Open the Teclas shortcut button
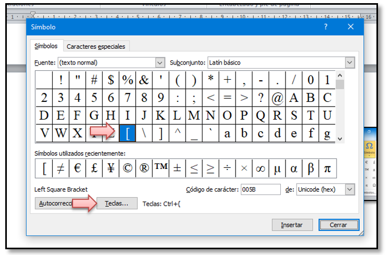This screenshot has width=388, height=255. point(117,204)
